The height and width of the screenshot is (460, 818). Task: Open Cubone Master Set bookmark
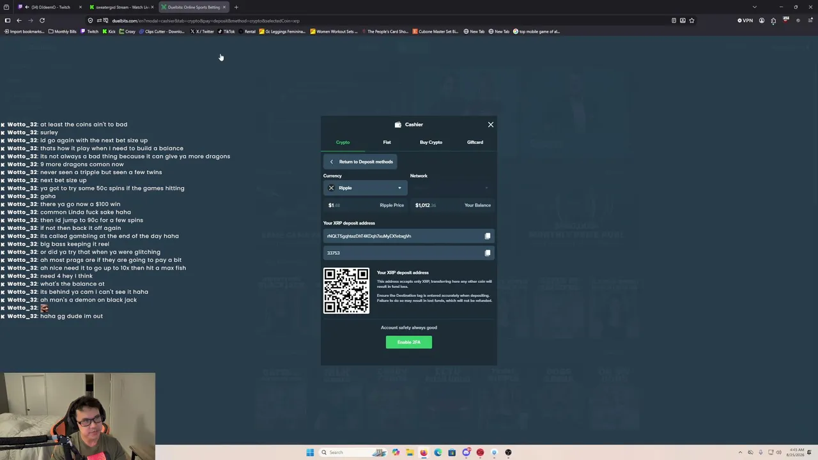click(436, 31)
